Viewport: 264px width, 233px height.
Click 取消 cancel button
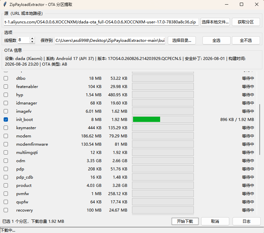pyautogui.click(x=215, y=221)
